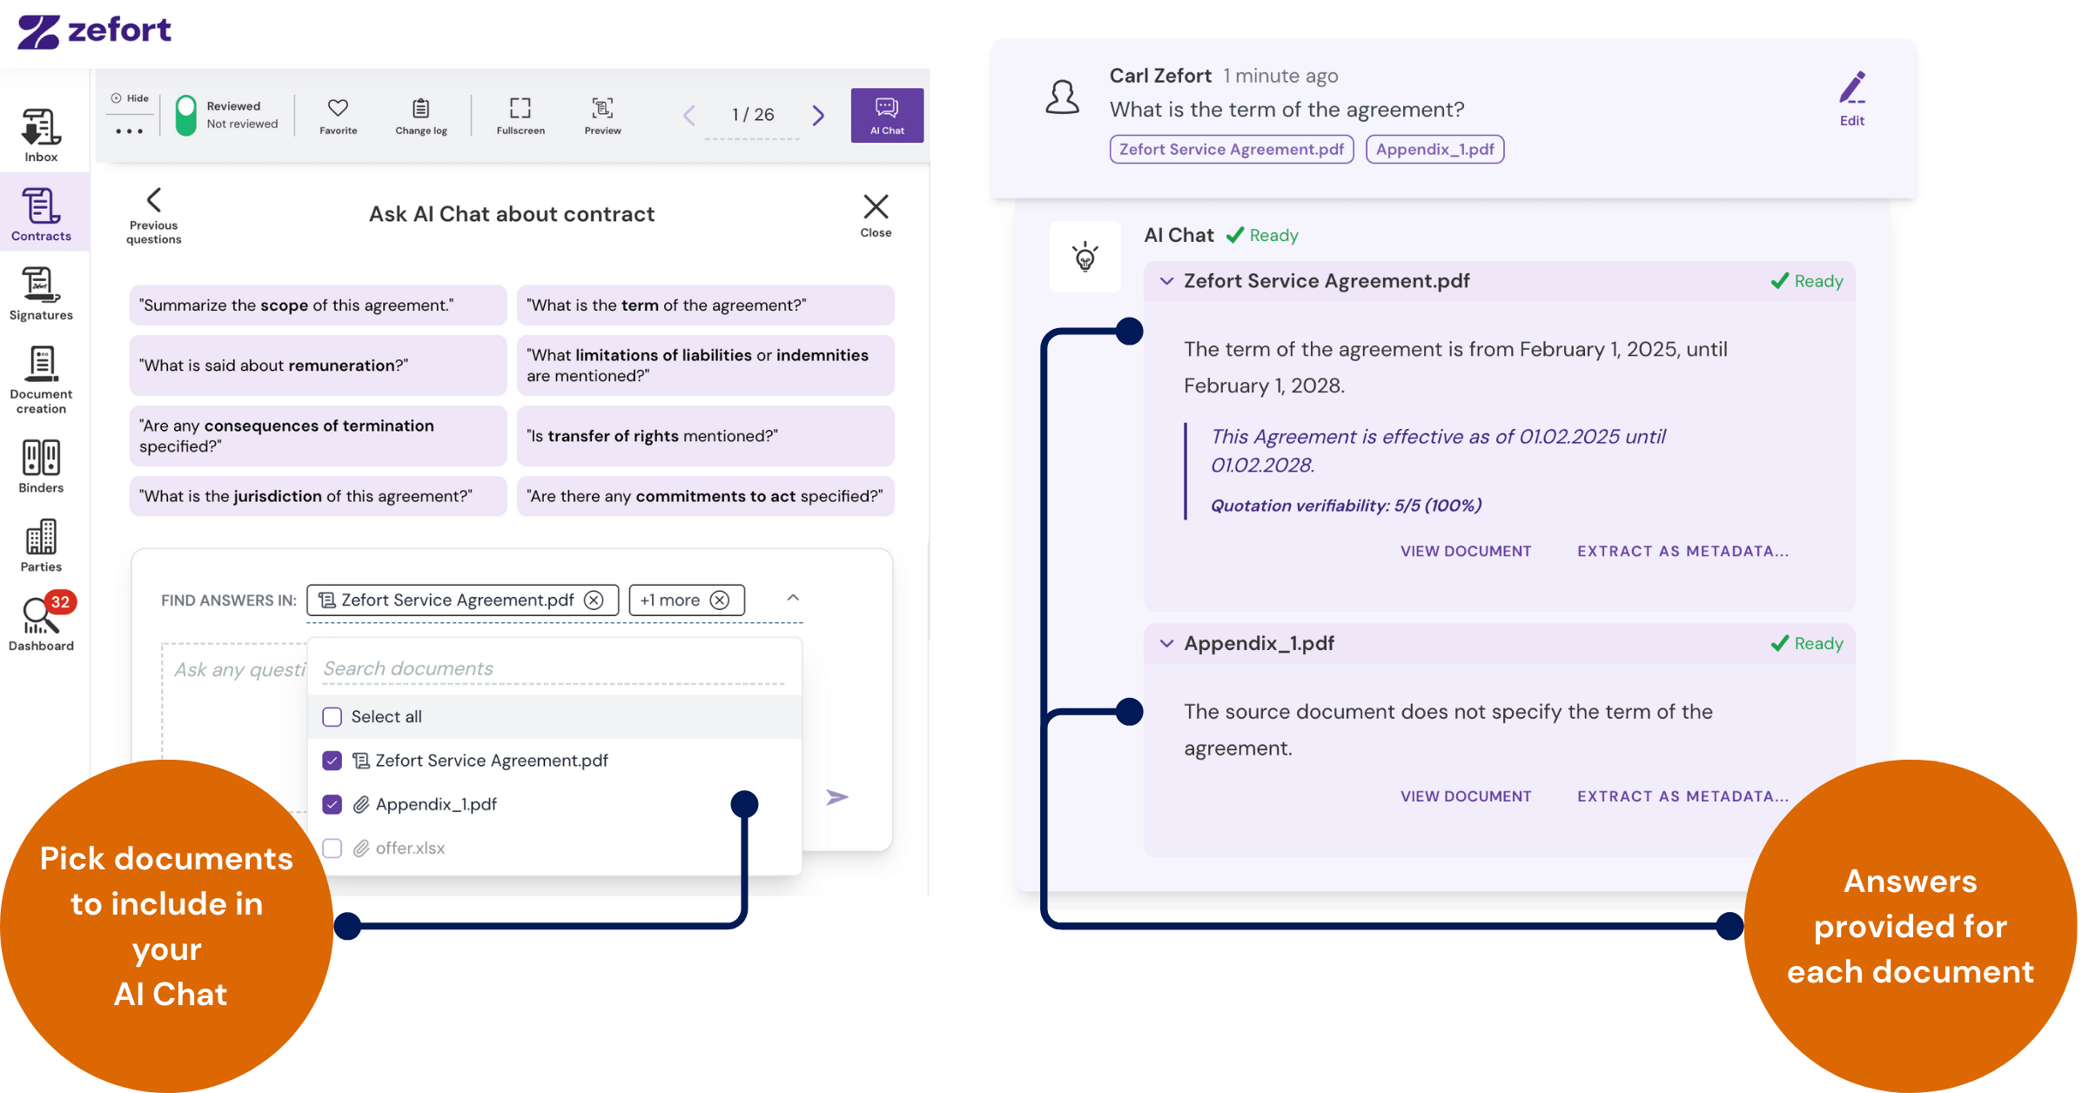This screenshot has height=1093, width=2089.
Task: Click Carl Zefort user avatar
Action: pyautogui.click(x=1062, y=97)
